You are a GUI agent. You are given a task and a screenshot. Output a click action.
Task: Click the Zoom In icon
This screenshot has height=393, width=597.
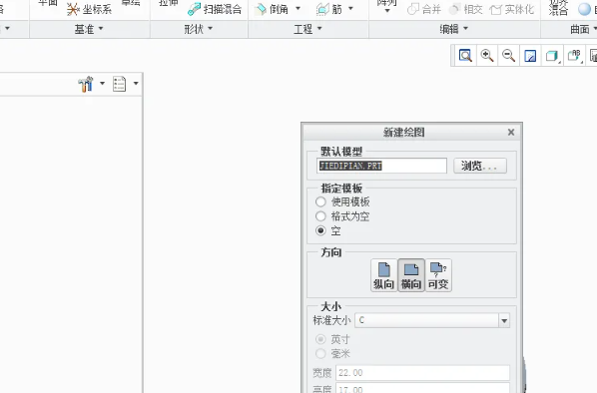(x=487, y=56)
